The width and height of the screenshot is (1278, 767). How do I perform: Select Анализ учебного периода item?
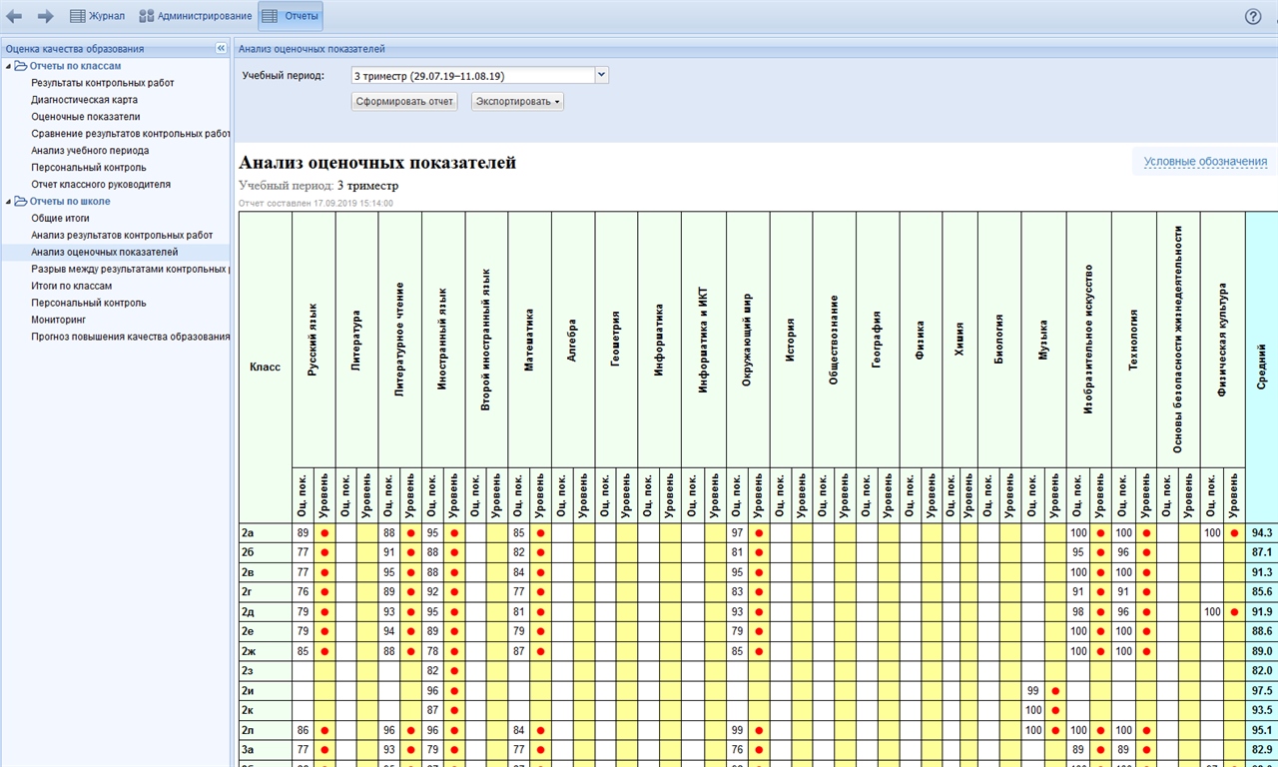tap(90, 151)
